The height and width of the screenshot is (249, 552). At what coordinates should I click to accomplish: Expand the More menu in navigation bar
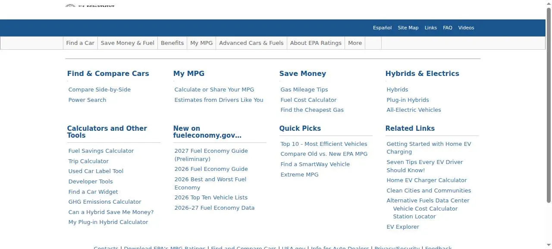point(355,43)
